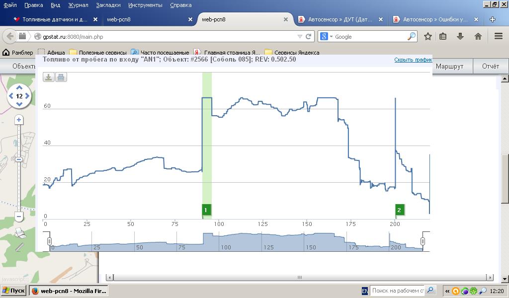The image size is (509, 298).
Task: Click the Пуск start button
Action: [x=13, y=291]
